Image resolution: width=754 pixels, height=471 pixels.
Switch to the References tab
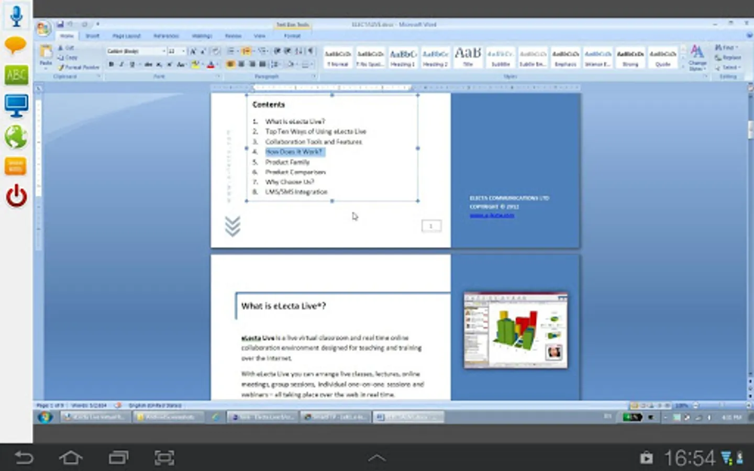coord(166,36)
